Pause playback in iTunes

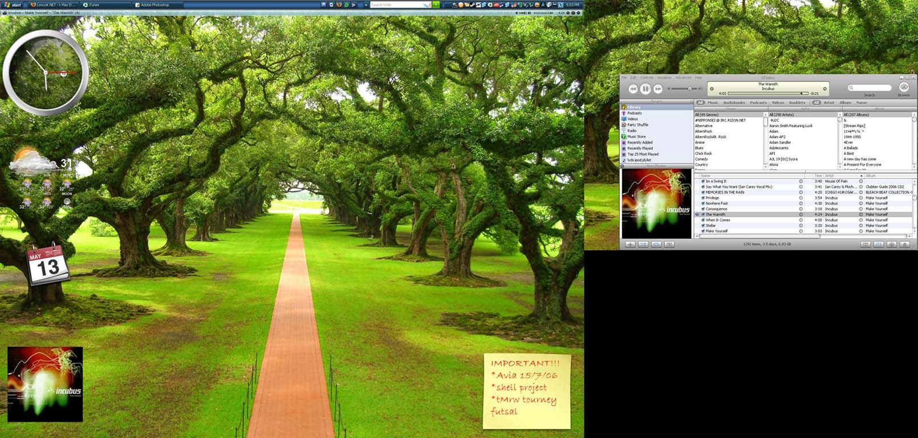(645, 89)
